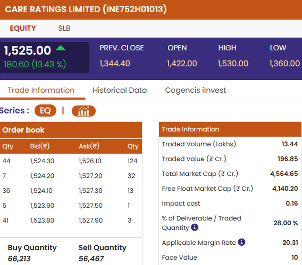Click the CARE RATINGS LIMITED title

[86, 9]
